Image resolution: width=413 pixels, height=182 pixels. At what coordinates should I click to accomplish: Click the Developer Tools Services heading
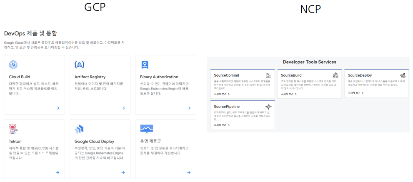click(x=309, y=62)
